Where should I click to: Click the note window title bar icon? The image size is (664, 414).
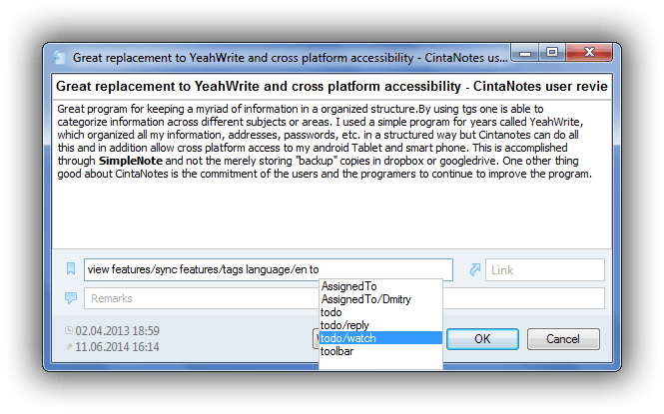point(59,57)
